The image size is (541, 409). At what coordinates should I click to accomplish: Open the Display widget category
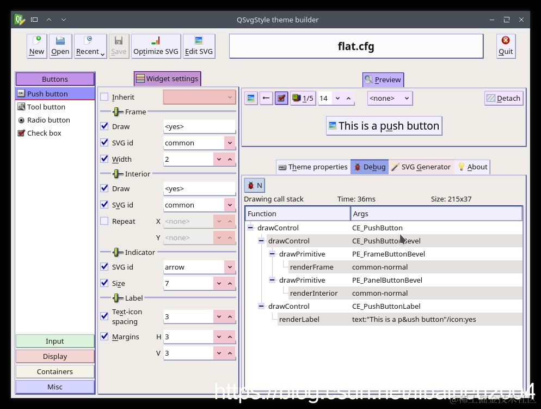point(55,356)
